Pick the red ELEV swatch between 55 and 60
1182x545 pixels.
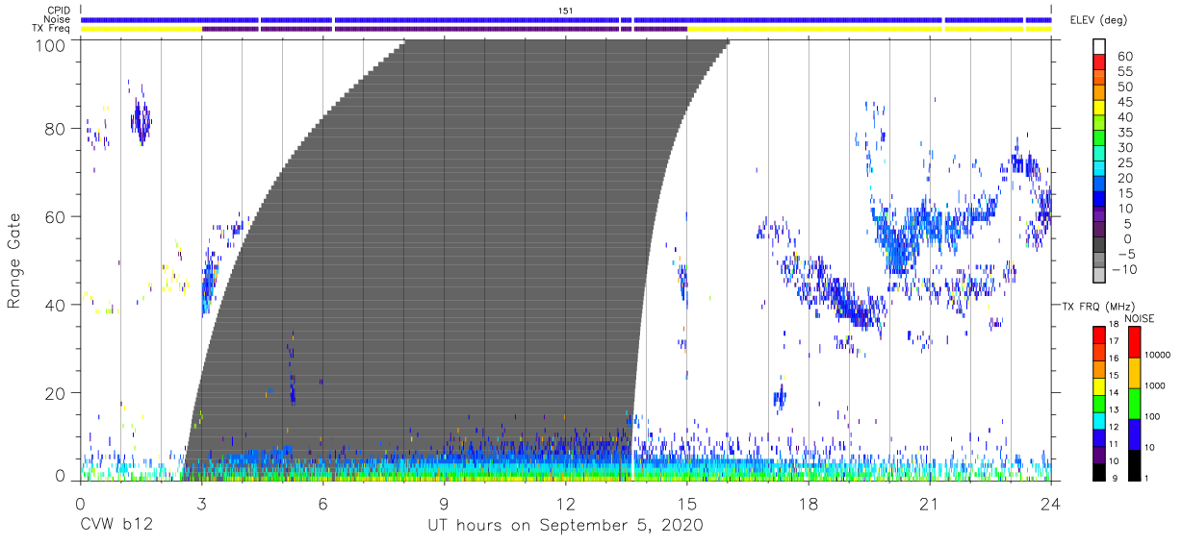click(x=1099, y=63)
